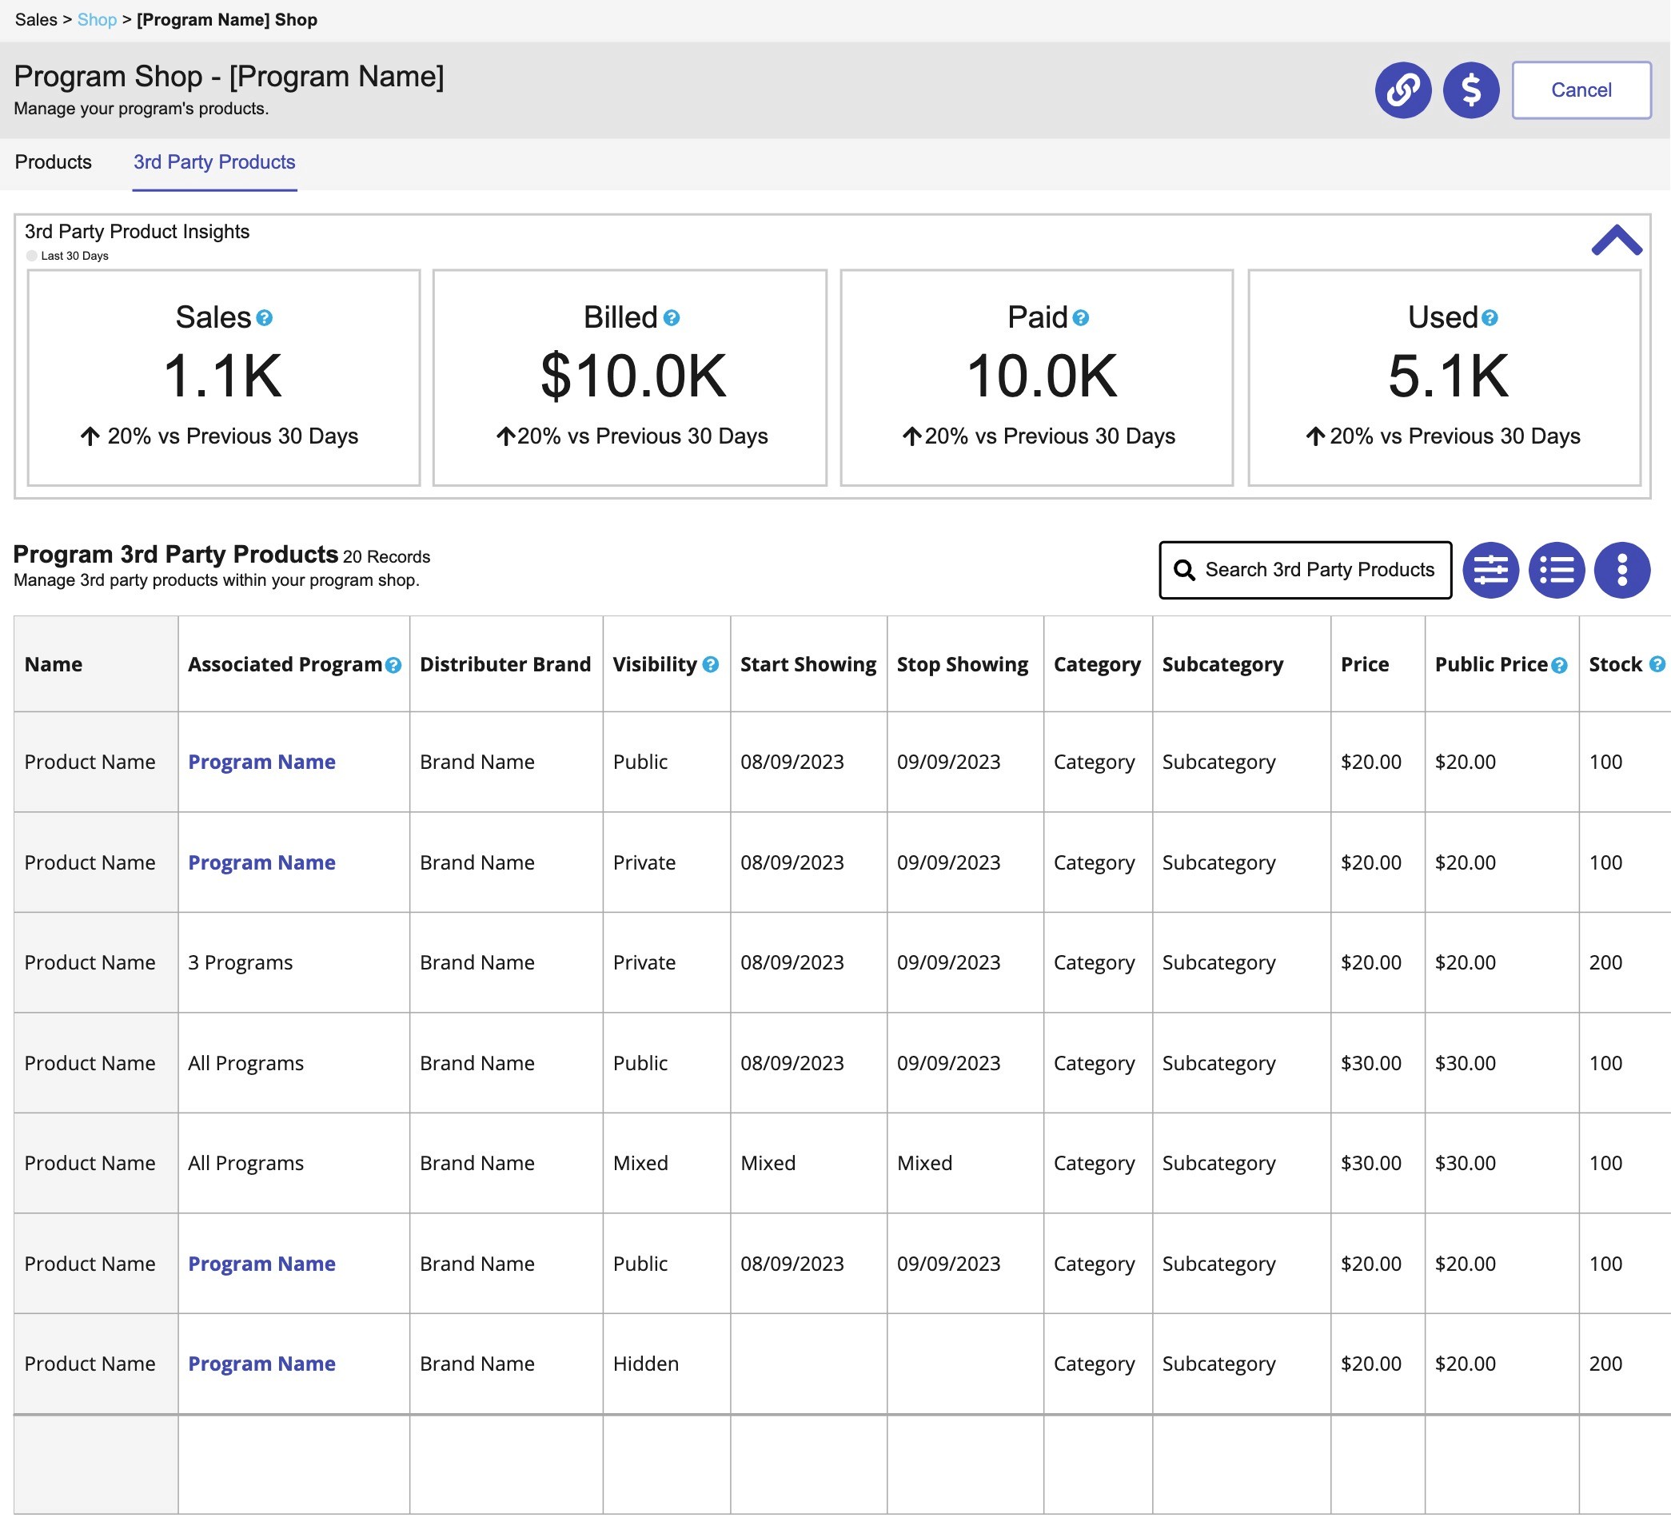
Task: Open Program Name link in first row
Action: coord(261,763)
